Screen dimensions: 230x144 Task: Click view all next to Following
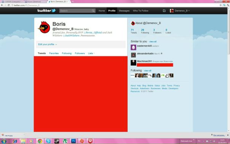tap(148, 71)
